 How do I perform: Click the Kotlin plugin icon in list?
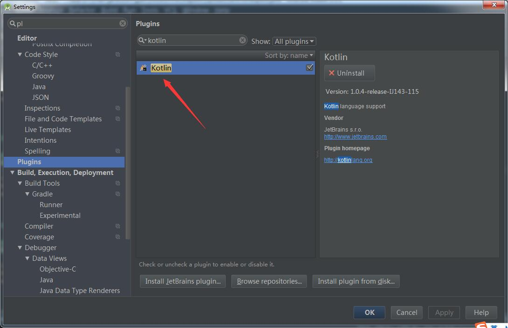[x=144, y=68]
